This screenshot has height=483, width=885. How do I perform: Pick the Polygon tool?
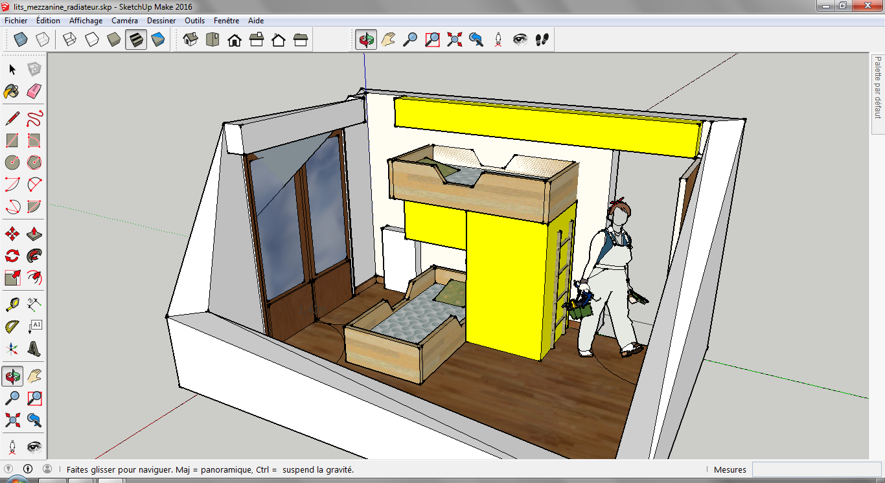point(34,163)
